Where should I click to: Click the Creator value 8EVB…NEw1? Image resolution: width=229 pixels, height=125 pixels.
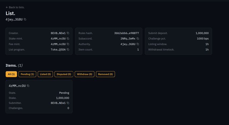tap(58, 33)
